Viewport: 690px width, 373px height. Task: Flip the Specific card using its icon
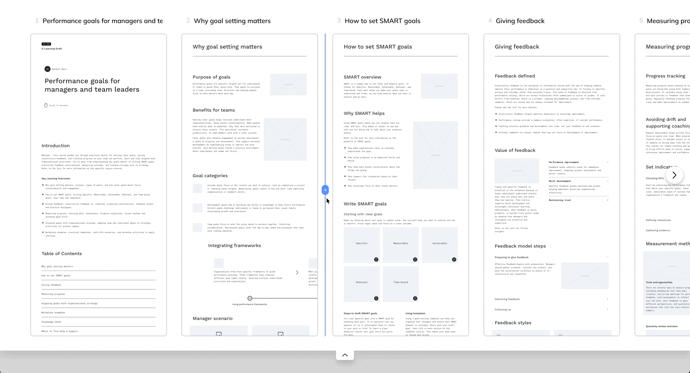(x=376, y=260)
